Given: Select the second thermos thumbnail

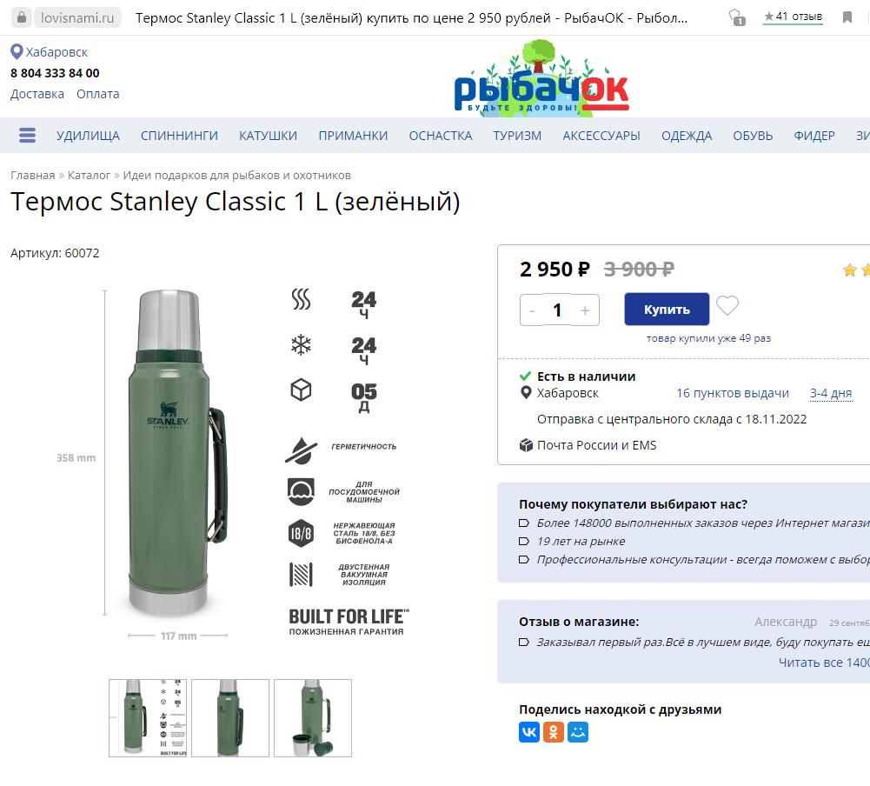Looking at the screenshot, I should pos(229,718).
